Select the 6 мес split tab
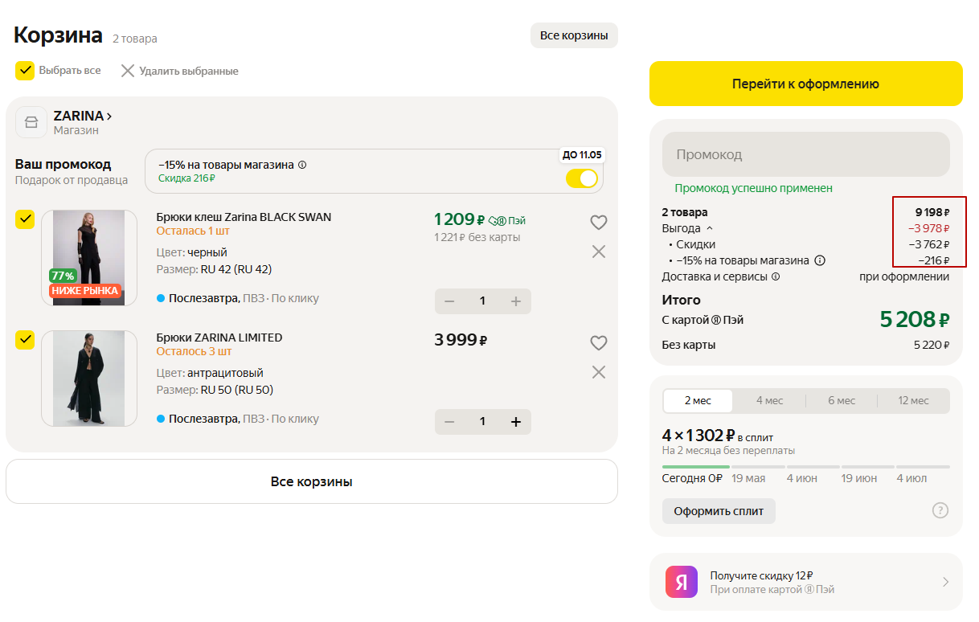This screenshot has width=979, height=622. pos(842,400)
